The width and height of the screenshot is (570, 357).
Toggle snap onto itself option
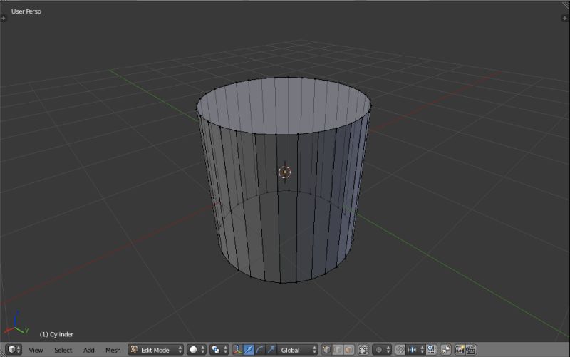(432, 350)
